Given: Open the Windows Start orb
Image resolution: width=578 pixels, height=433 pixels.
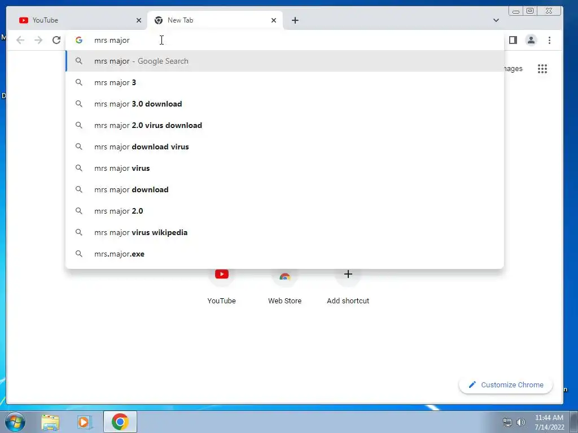Looking at the screenshot, I should pyautogui.click(x=15, y=422).
